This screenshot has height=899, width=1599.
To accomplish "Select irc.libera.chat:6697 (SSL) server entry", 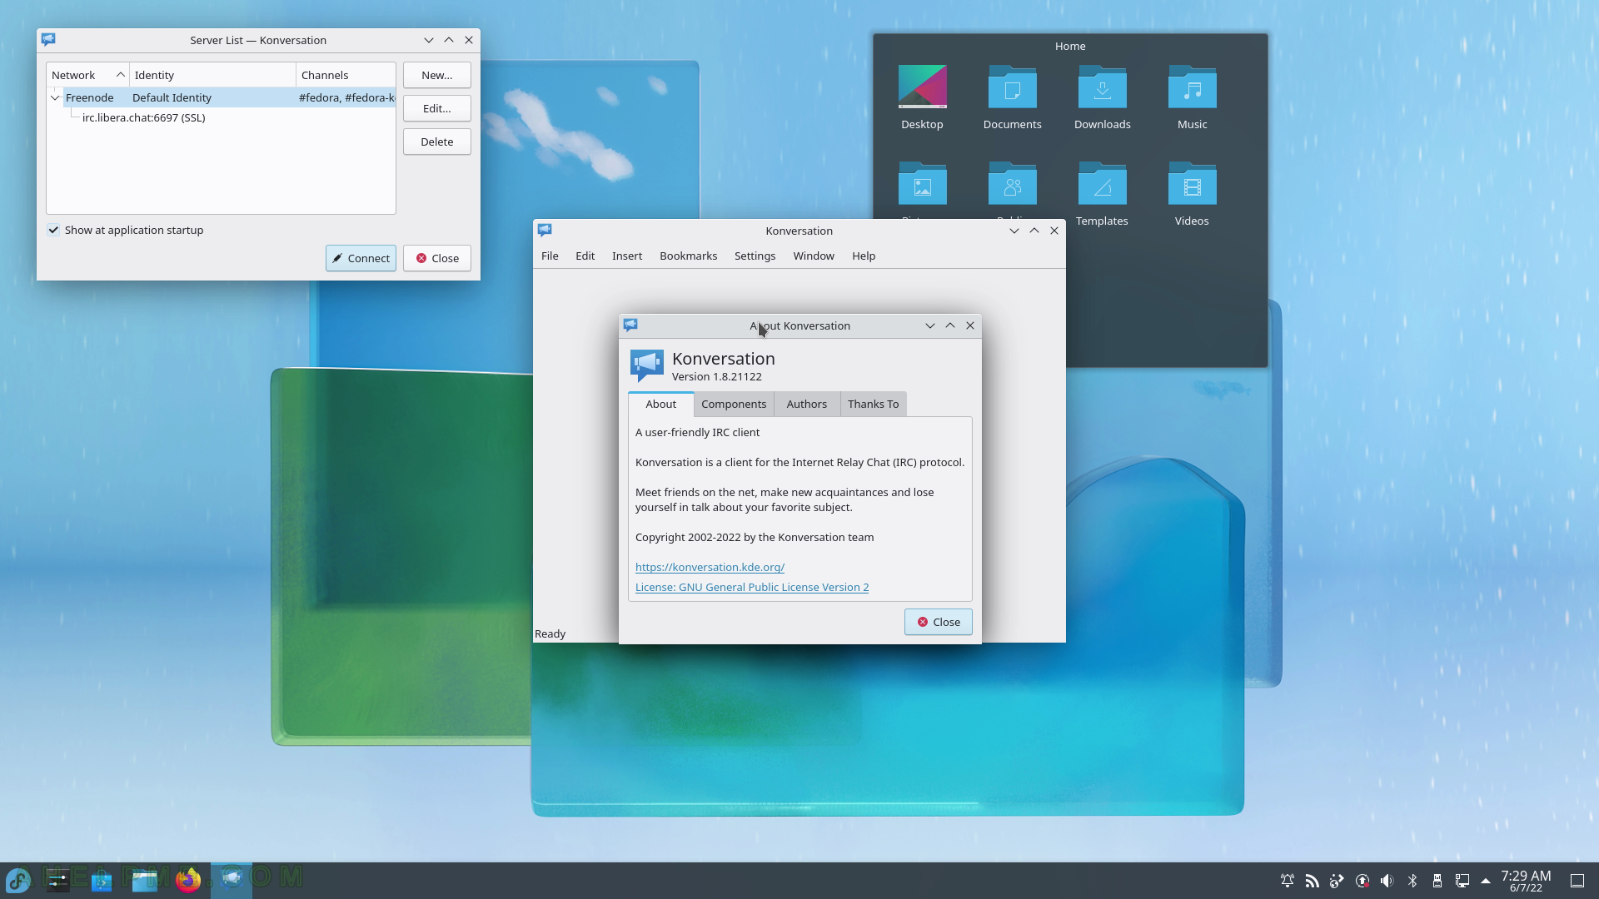I will coord(143,117).
